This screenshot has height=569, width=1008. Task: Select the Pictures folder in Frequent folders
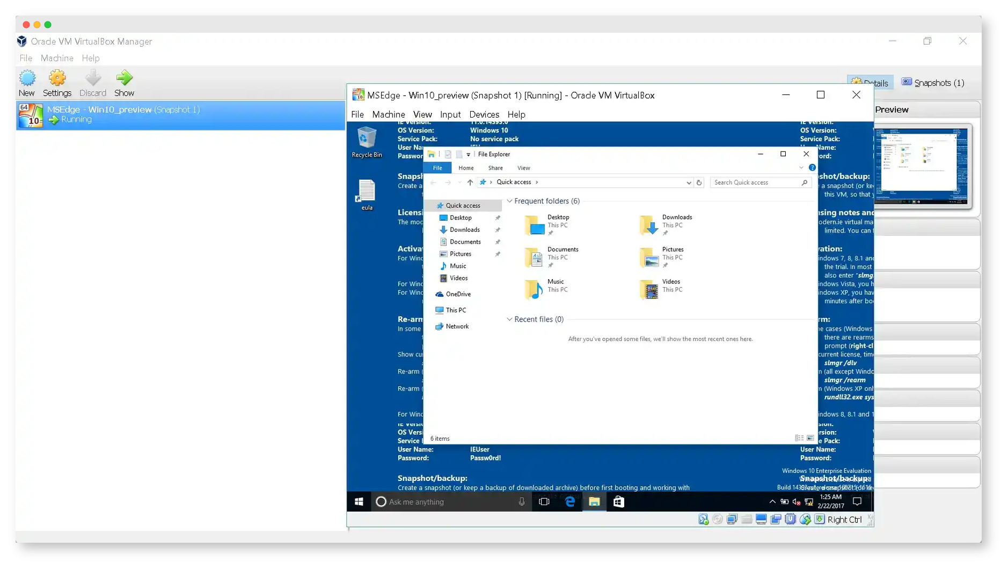(662, 257)
